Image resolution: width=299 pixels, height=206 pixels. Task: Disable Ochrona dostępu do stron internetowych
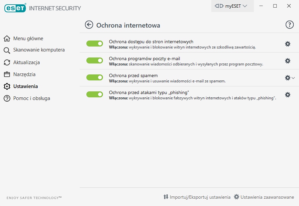click(x=95, y=44)
